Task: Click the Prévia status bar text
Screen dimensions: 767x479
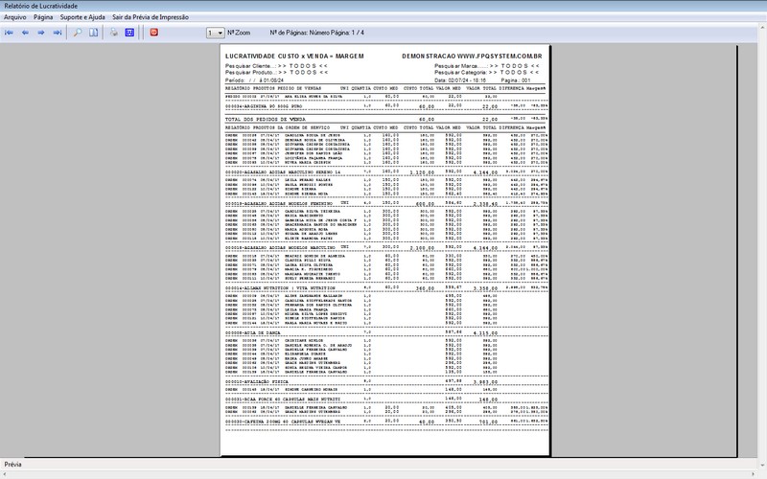Action: coord(12,465)
